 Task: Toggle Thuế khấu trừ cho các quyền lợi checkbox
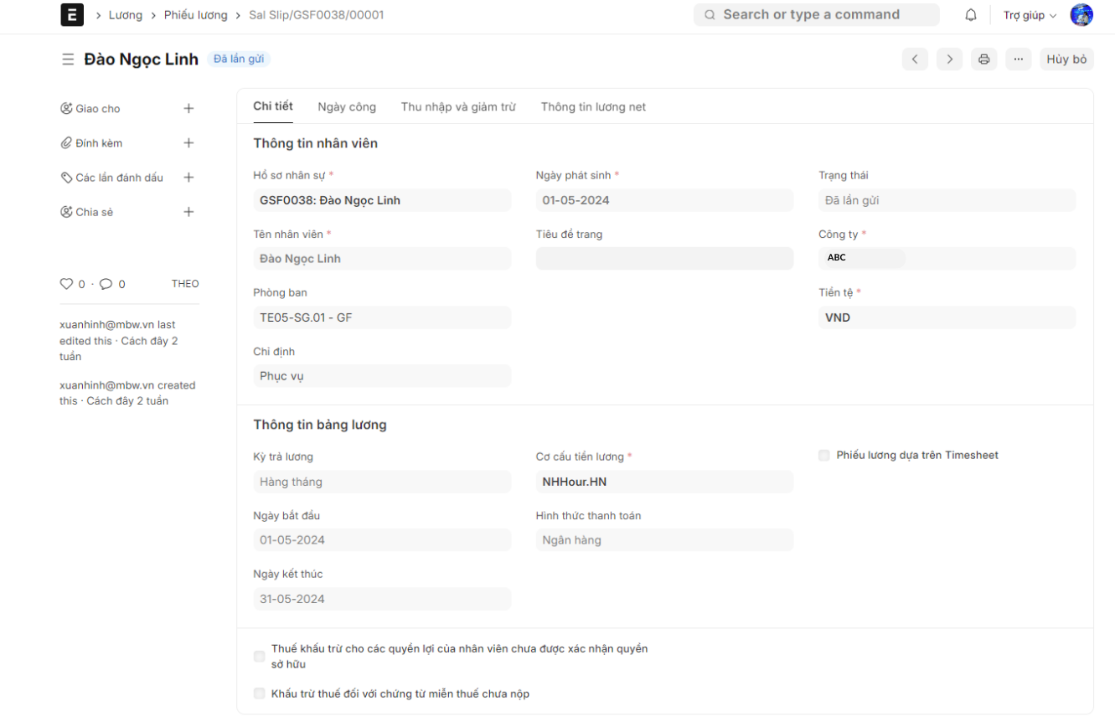[260, 657]
